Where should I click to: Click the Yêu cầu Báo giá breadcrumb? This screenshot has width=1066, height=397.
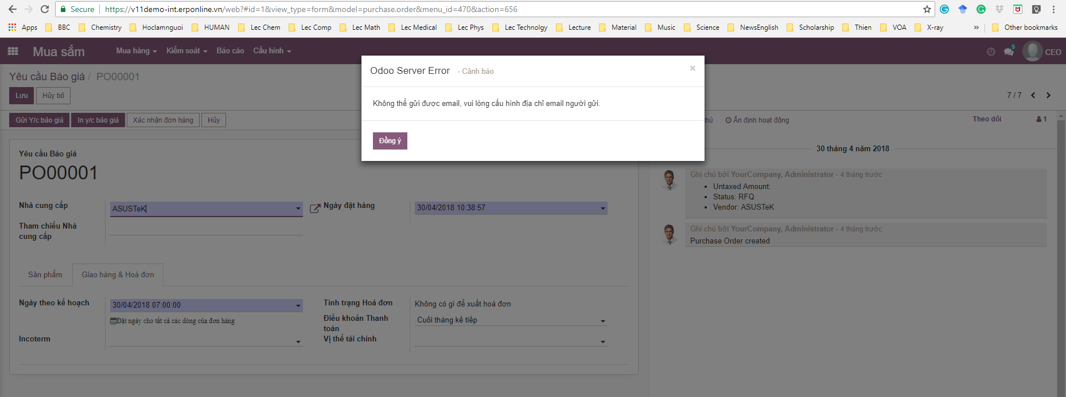pos(47,77)
